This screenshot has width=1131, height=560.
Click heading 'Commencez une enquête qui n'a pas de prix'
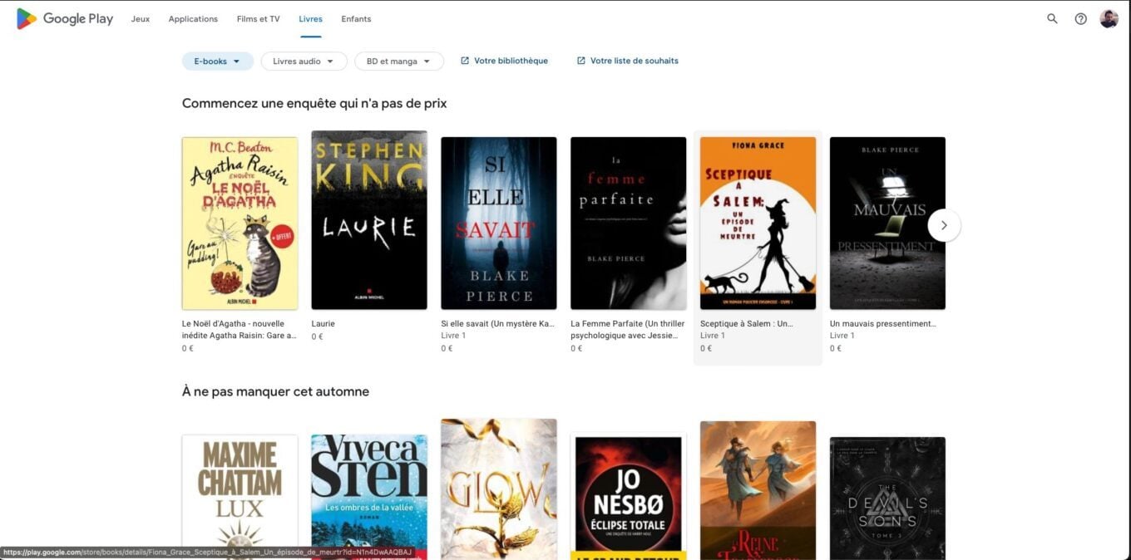click(x=314, y=104)
